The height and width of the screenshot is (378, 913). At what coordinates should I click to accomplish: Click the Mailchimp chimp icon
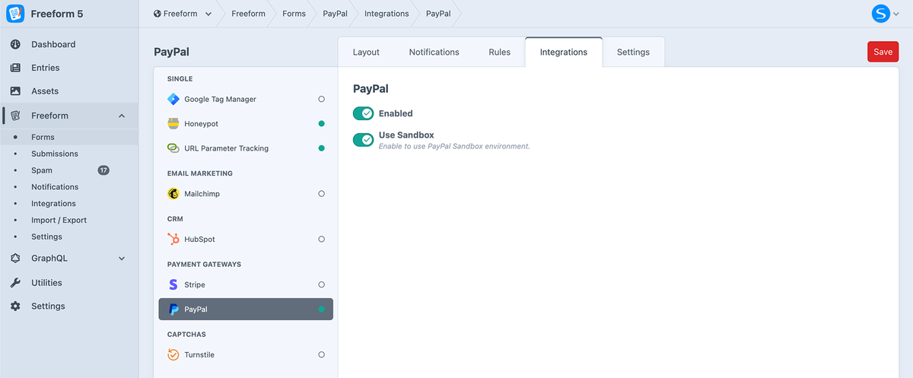[x=173, y=194]
